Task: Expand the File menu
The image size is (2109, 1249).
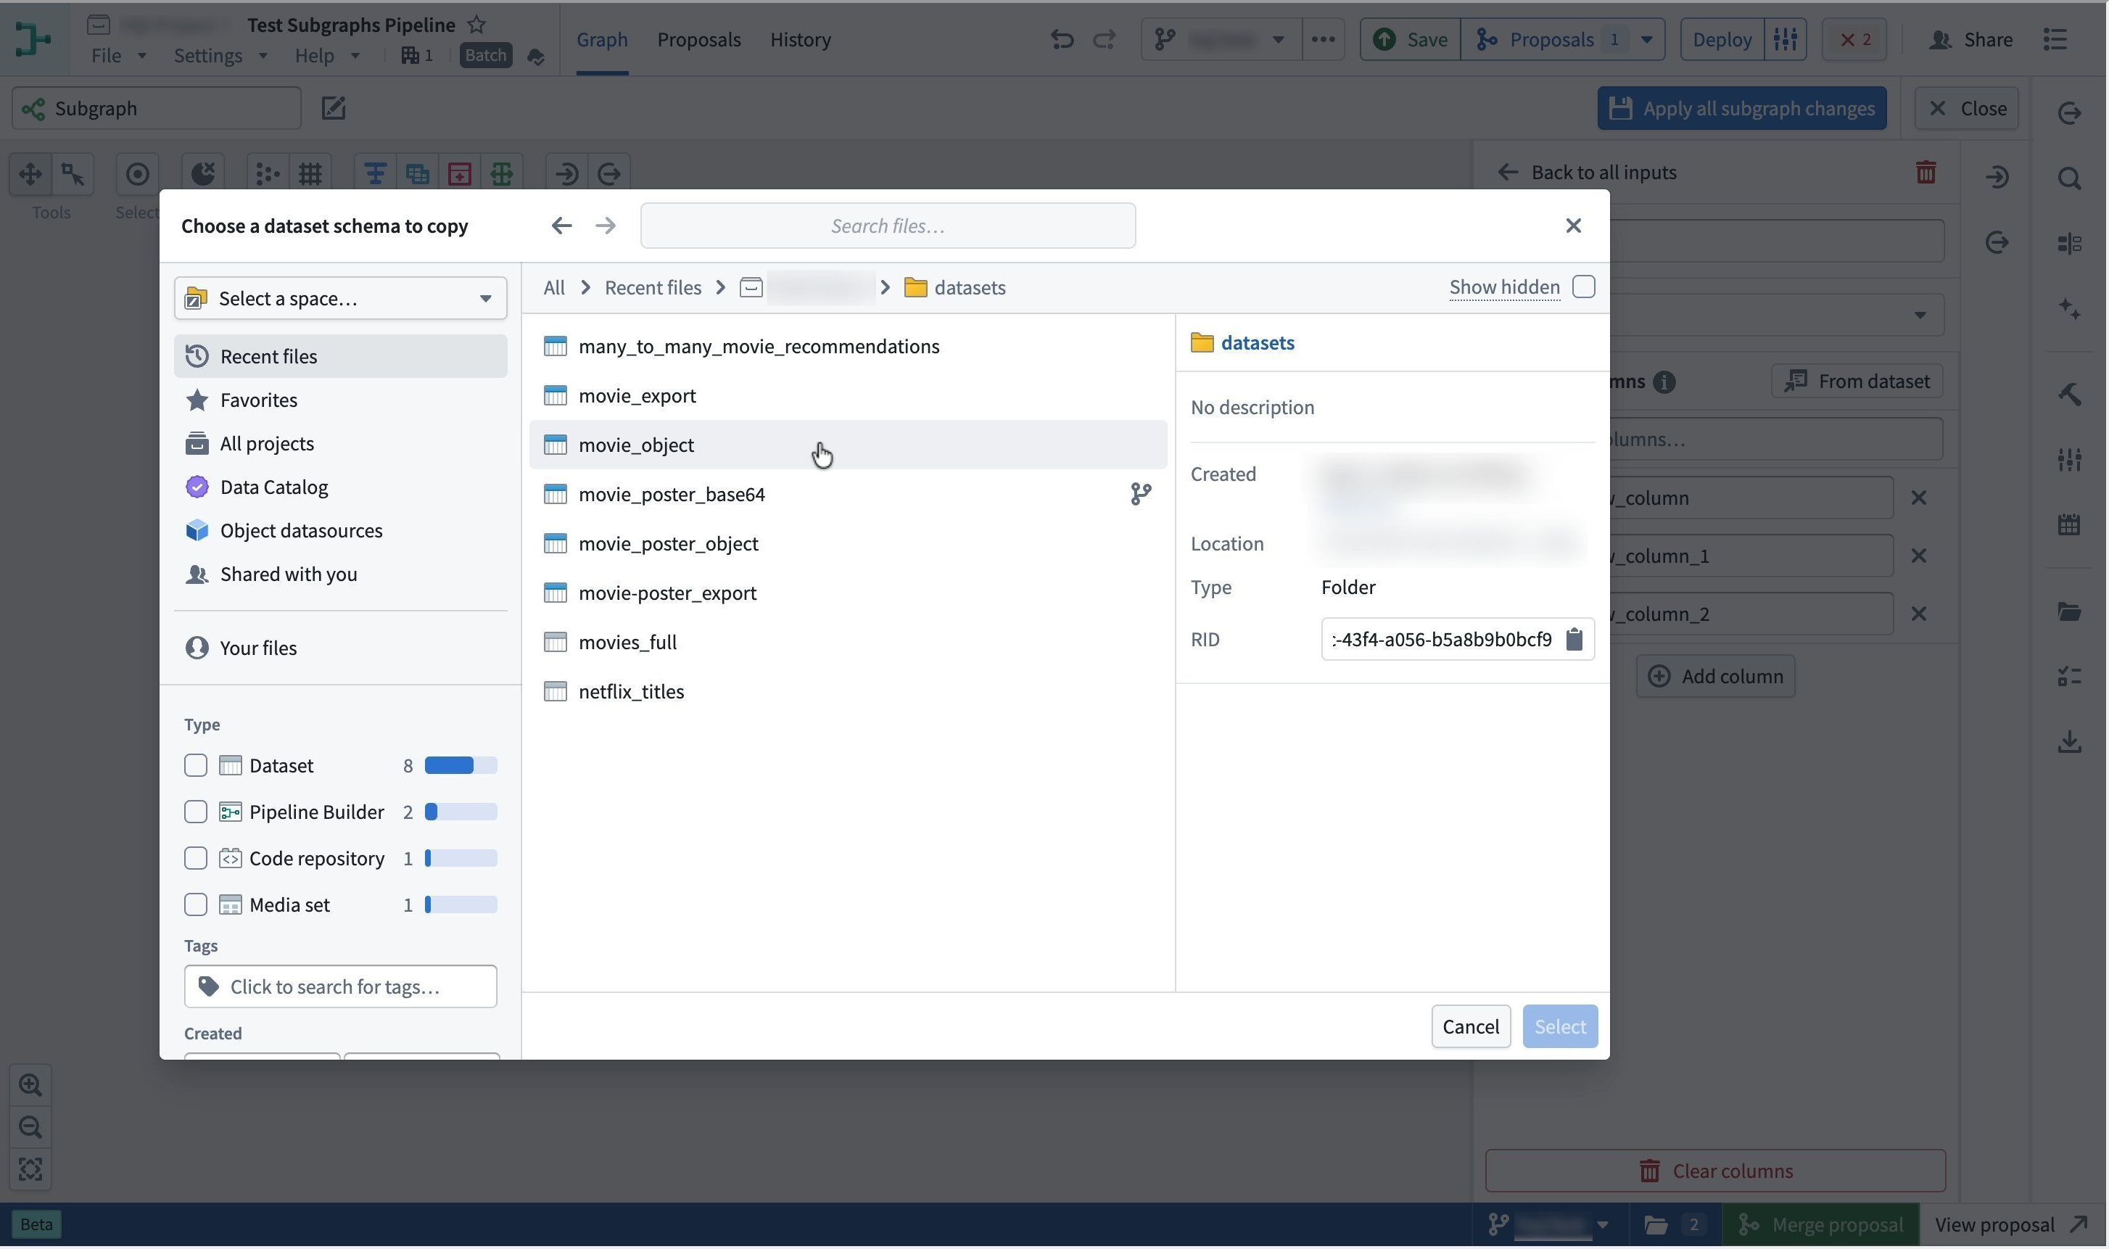Action: click(x=119, y=56)
